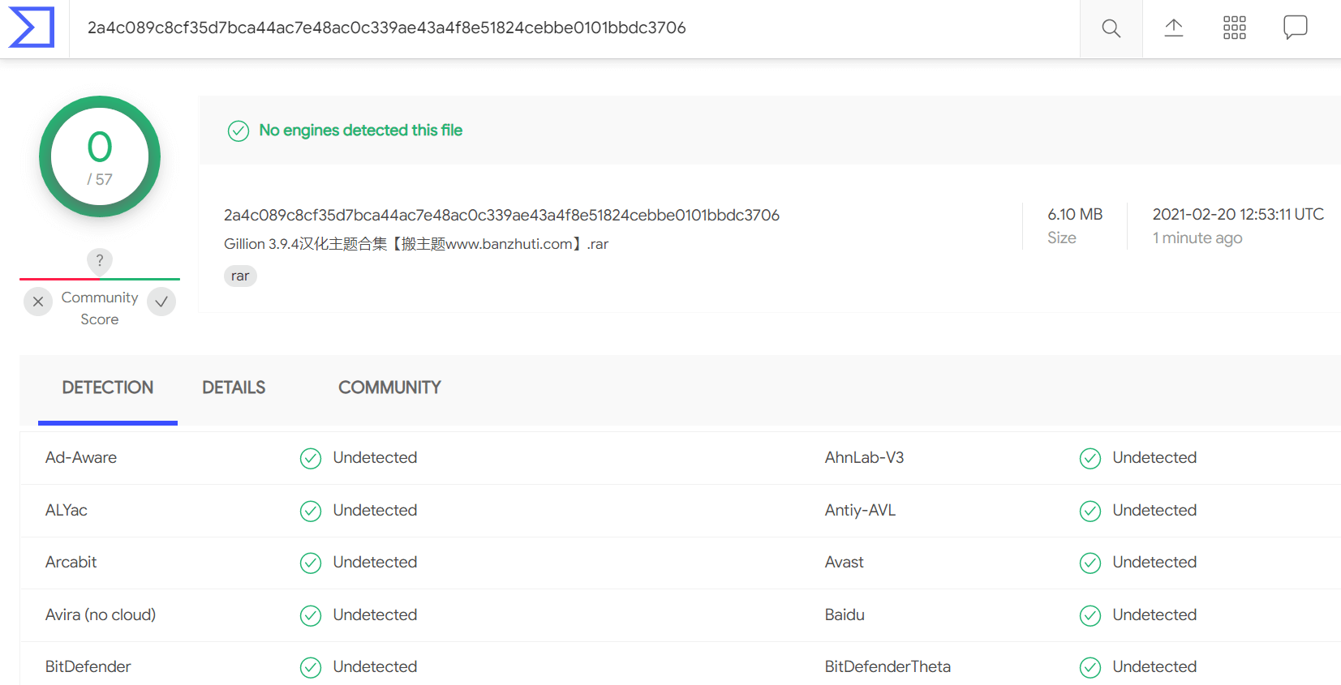Click the rar tag chip
The height and width of the screenshot is (685, 1341).
click(240, 276)
